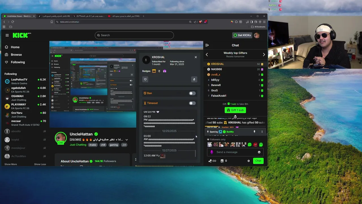Open the shop icon beside the 0 counter
Screen dimensions: 362x204
[x=222, y=161]
